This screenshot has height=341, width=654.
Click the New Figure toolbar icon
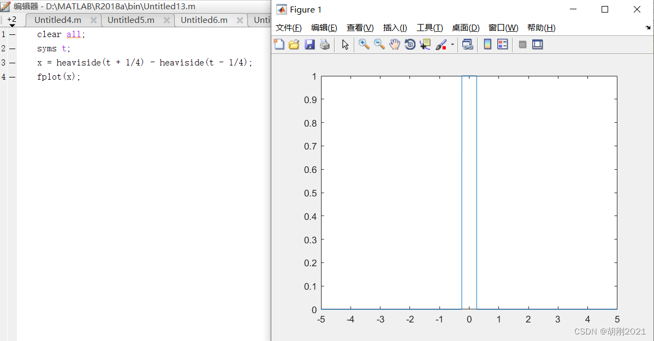[279, 44]
